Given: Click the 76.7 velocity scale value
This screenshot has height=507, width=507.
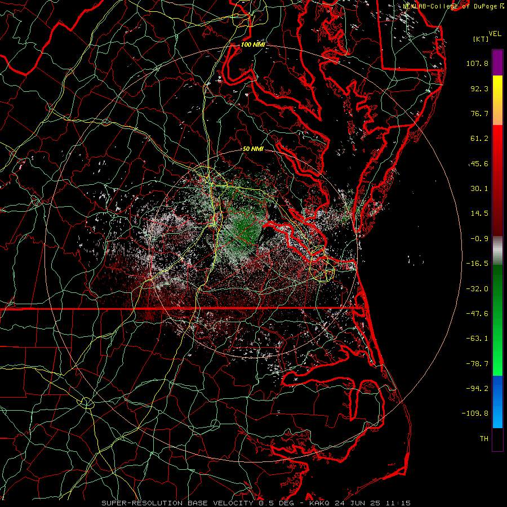Looking at the screenshot, I should [479, 113].
